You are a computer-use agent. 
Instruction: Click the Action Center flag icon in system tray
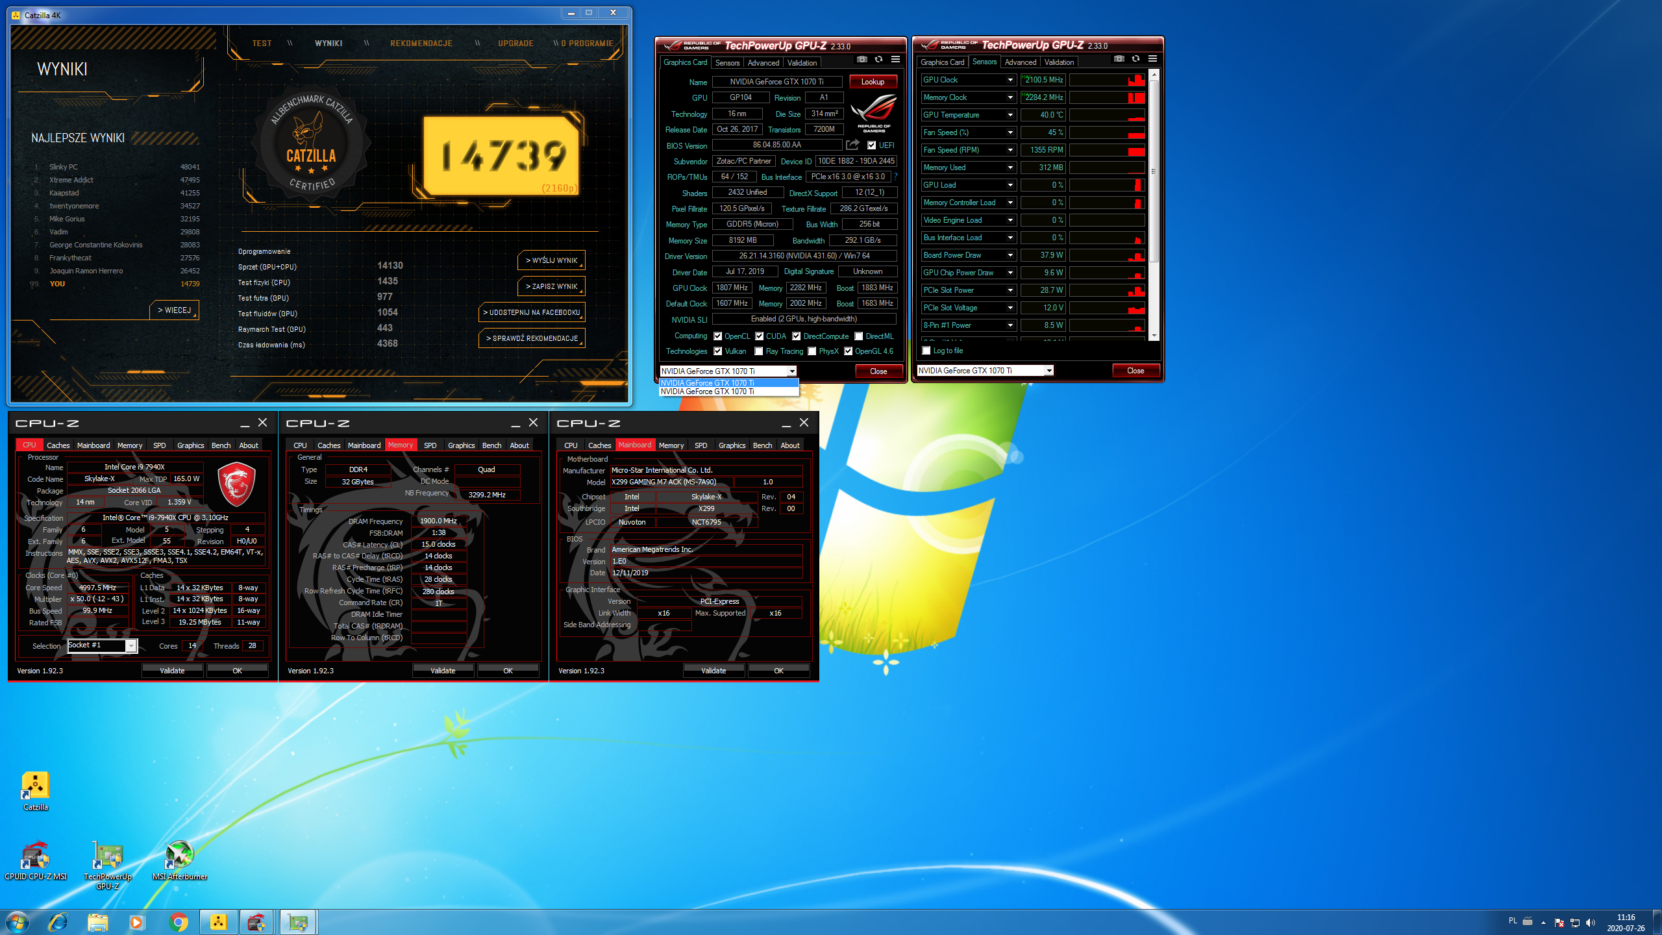(x=1559, y=923)
